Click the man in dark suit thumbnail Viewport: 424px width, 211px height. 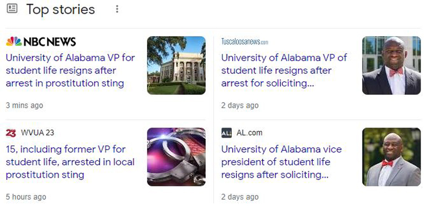pos(392,65)
